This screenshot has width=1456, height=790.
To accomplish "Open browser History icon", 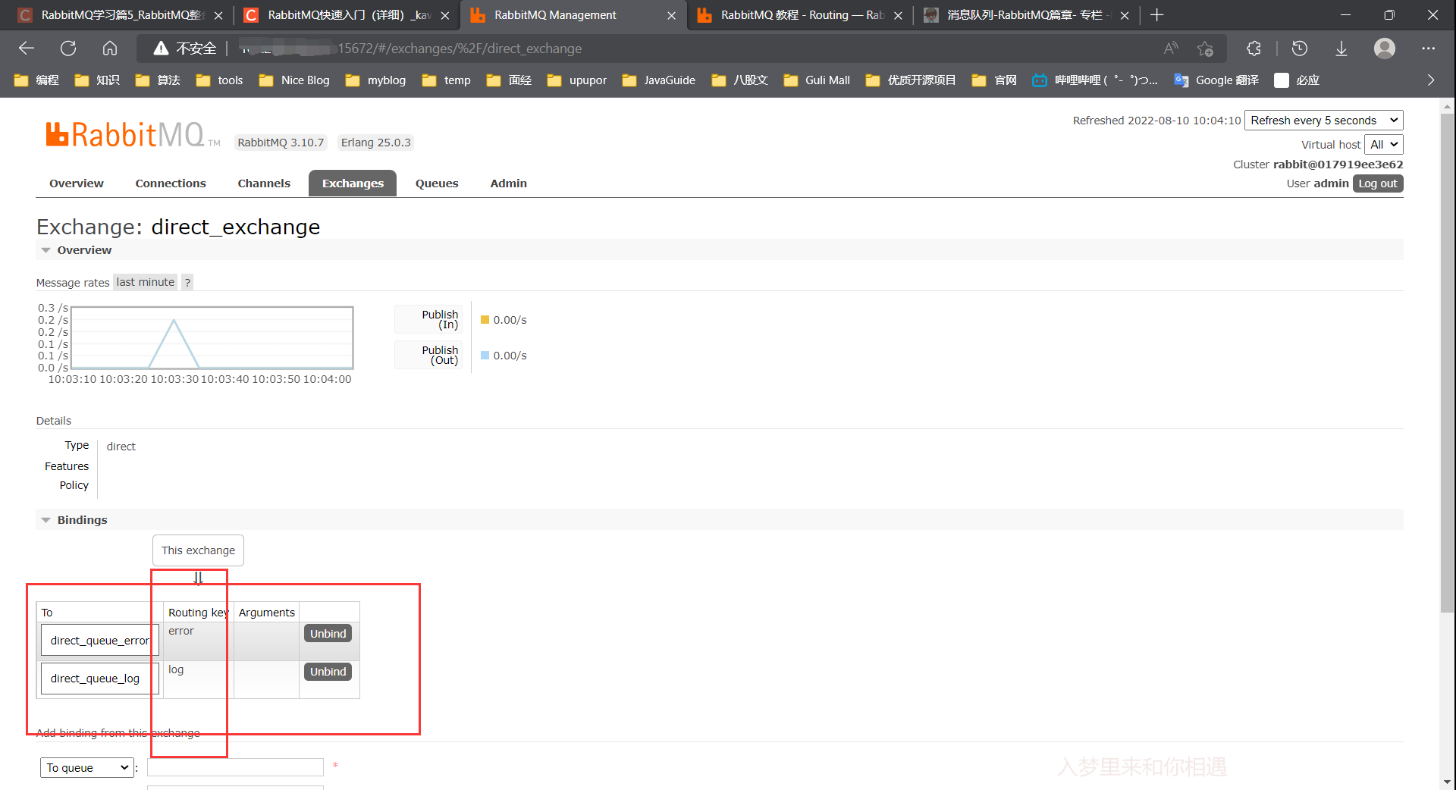I will [x=1300, y=49].
